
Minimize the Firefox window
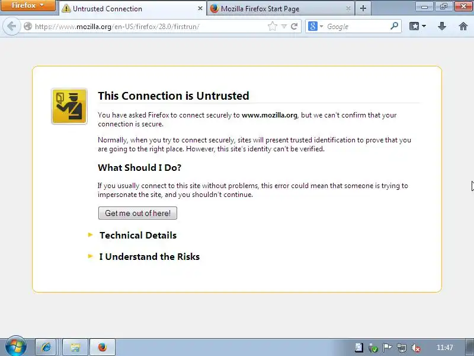tap(425, 7)
